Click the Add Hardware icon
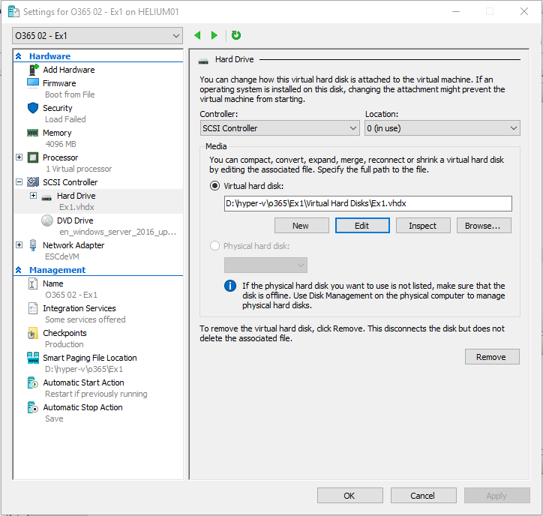543x516 pixels. [33, 70]
